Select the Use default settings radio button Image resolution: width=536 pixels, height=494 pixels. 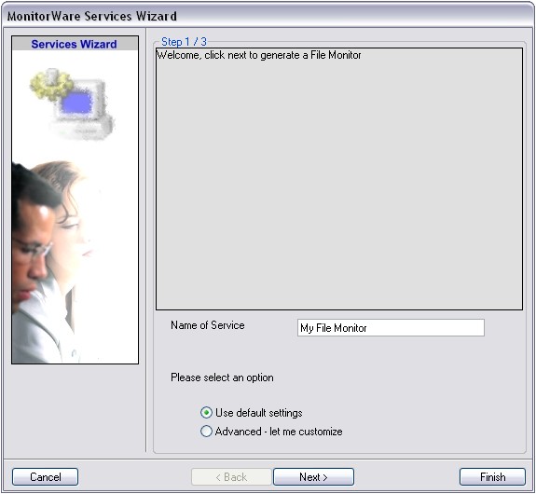tap(206, 413)
